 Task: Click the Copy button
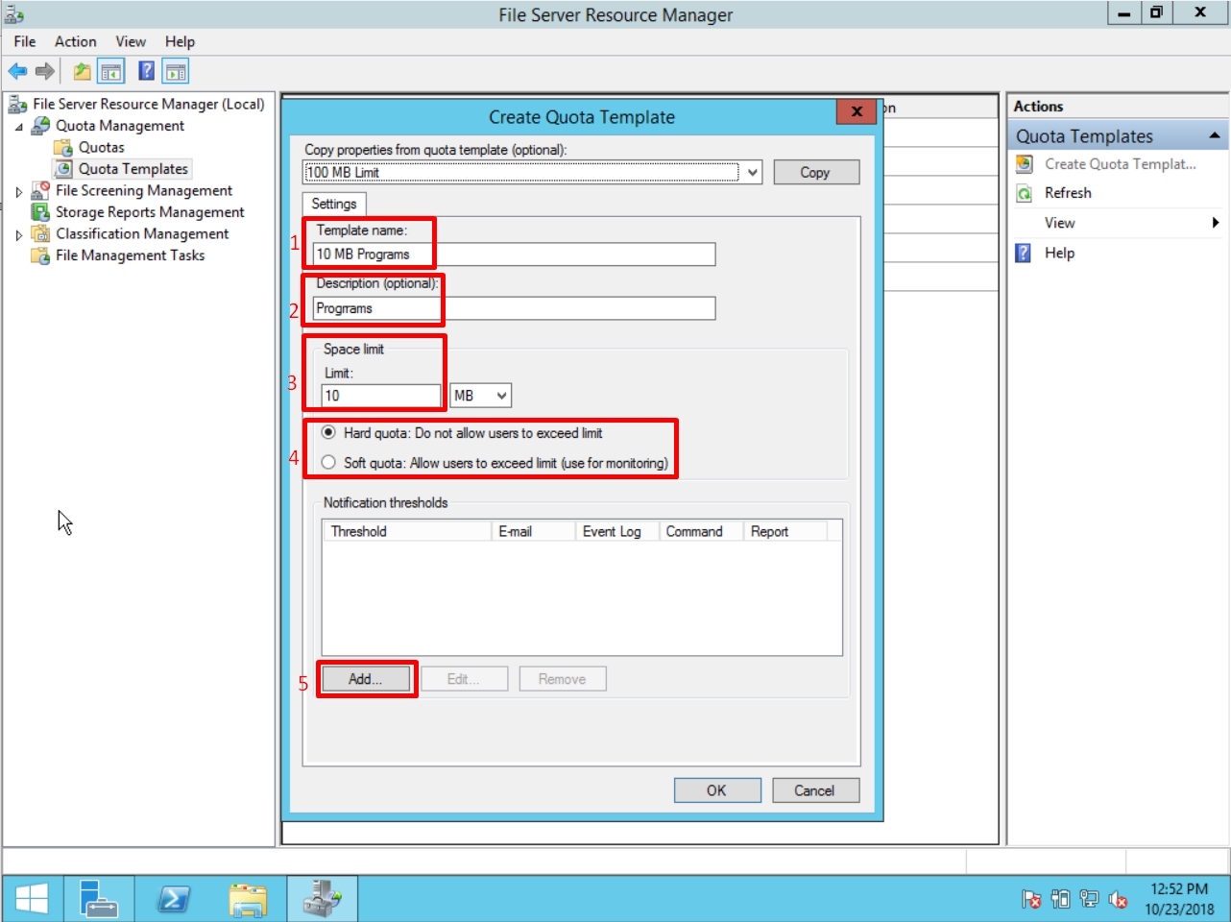coord(815,172)
